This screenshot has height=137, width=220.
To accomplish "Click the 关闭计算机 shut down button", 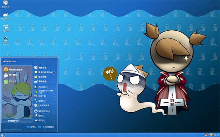I will coord(46,127).
